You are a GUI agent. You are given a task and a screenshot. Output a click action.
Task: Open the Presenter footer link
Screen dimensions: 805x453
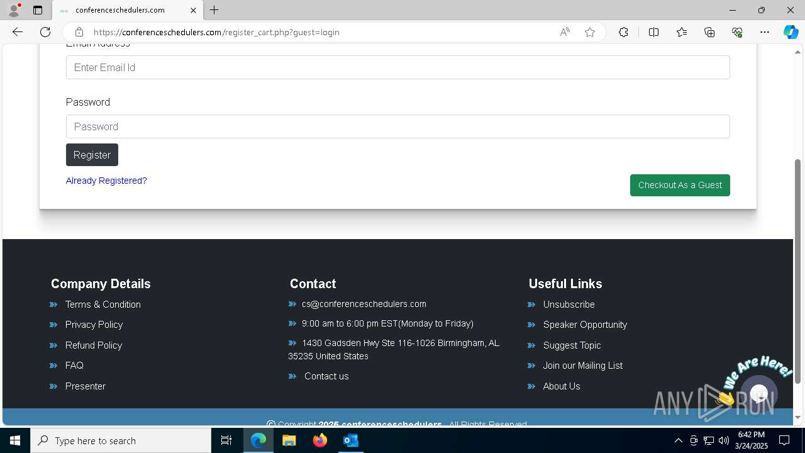tap(86, 386)
